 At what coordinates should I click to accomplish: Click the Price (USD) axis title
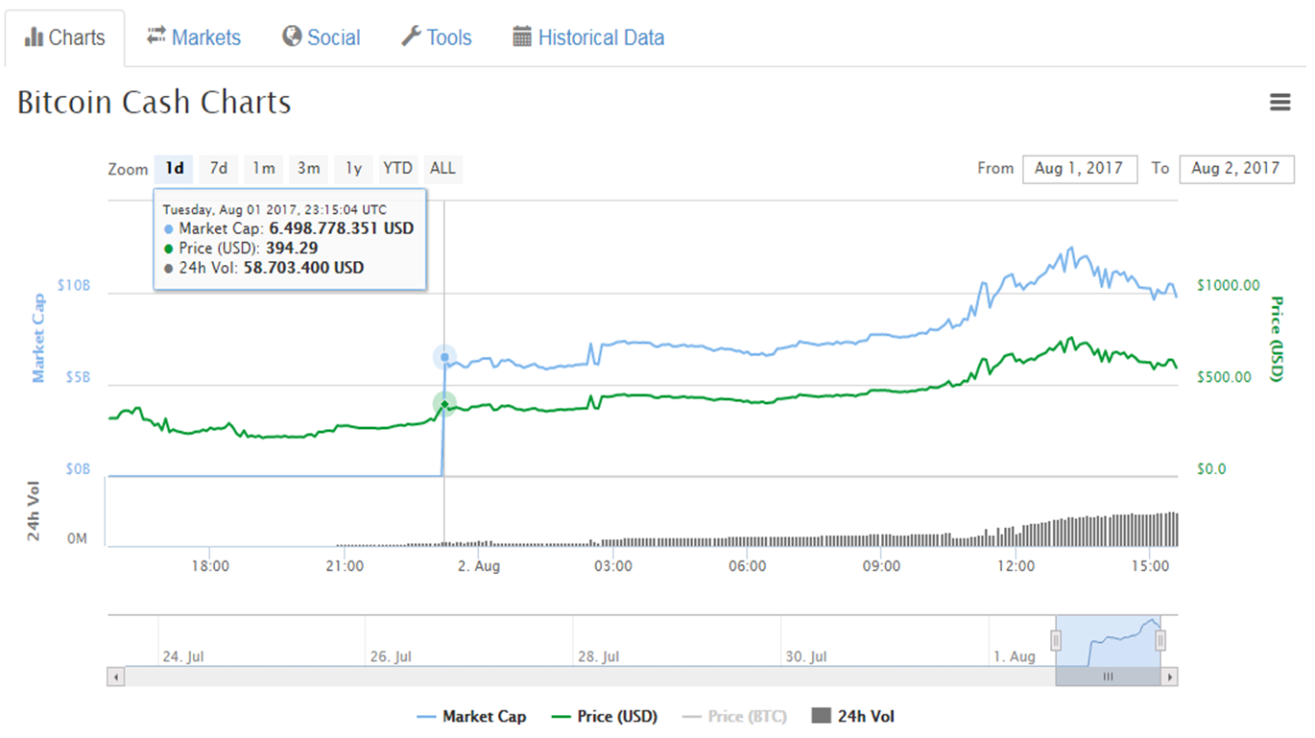pos(1277,339)
